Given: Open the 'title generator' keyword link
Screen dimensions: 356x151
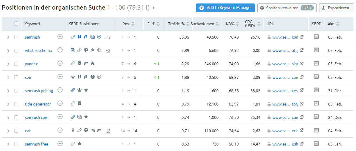Looking at the screenshot, I should 38,104.
